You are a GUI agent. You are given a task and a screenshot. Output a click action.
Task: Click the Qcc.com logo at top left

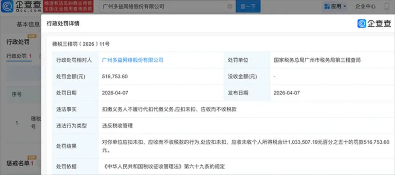[x=21, y=6]
